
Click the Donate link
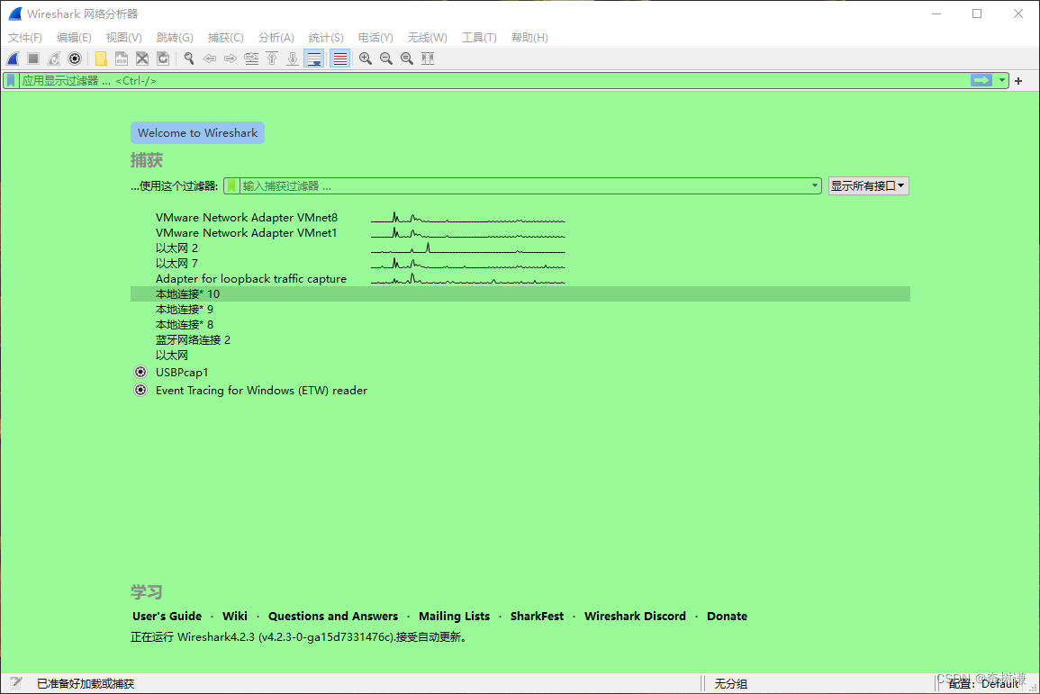click(x=727, y=616)
